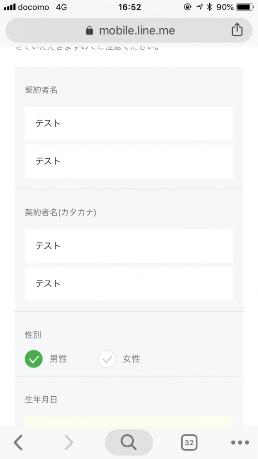Click second 契約者名 input field
Viewport: 258px width, 459px height.
[x=129, y=161]
